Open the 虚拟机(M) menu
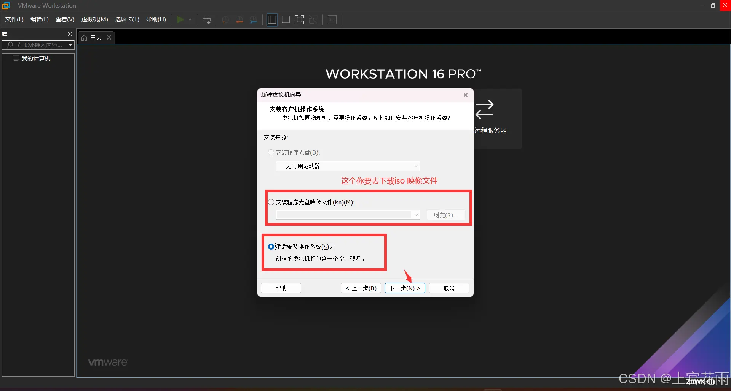This screenshot has width=731, height=391. click(x=95, y=19)
